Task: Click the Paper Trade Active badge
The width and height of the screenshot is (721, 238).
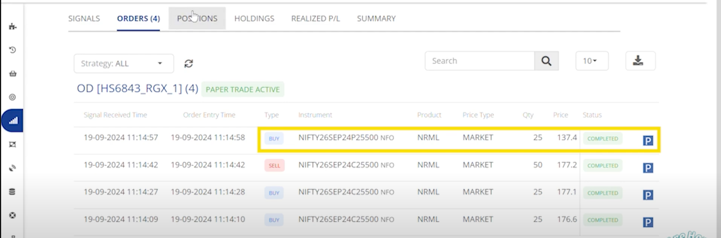Action: pyautogui.click(x=242, y=89)
